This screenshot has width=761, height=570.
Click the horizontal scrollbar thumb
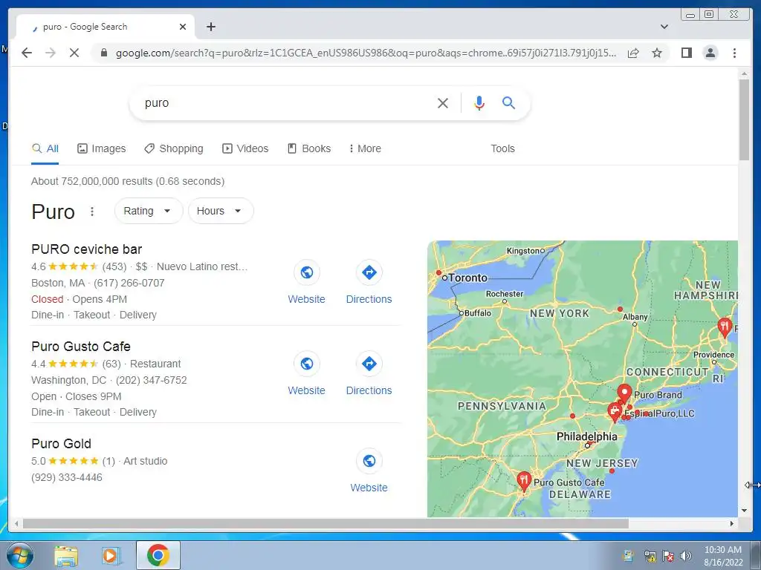click(326, 523)
